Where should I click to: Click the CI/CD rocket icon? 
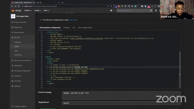pyautogui.click(x=12, y=38)
